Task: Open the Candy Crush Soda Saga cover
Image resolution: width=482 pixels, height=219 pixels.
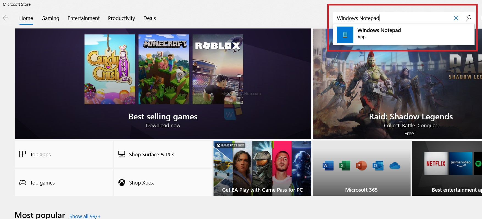Action: tap(110, 69)
